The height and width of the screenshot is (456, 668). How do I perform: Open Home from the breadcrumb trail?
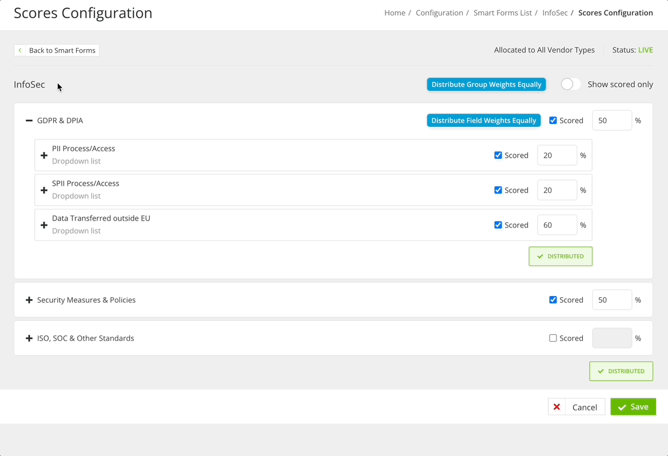click(x=395, y=13)
